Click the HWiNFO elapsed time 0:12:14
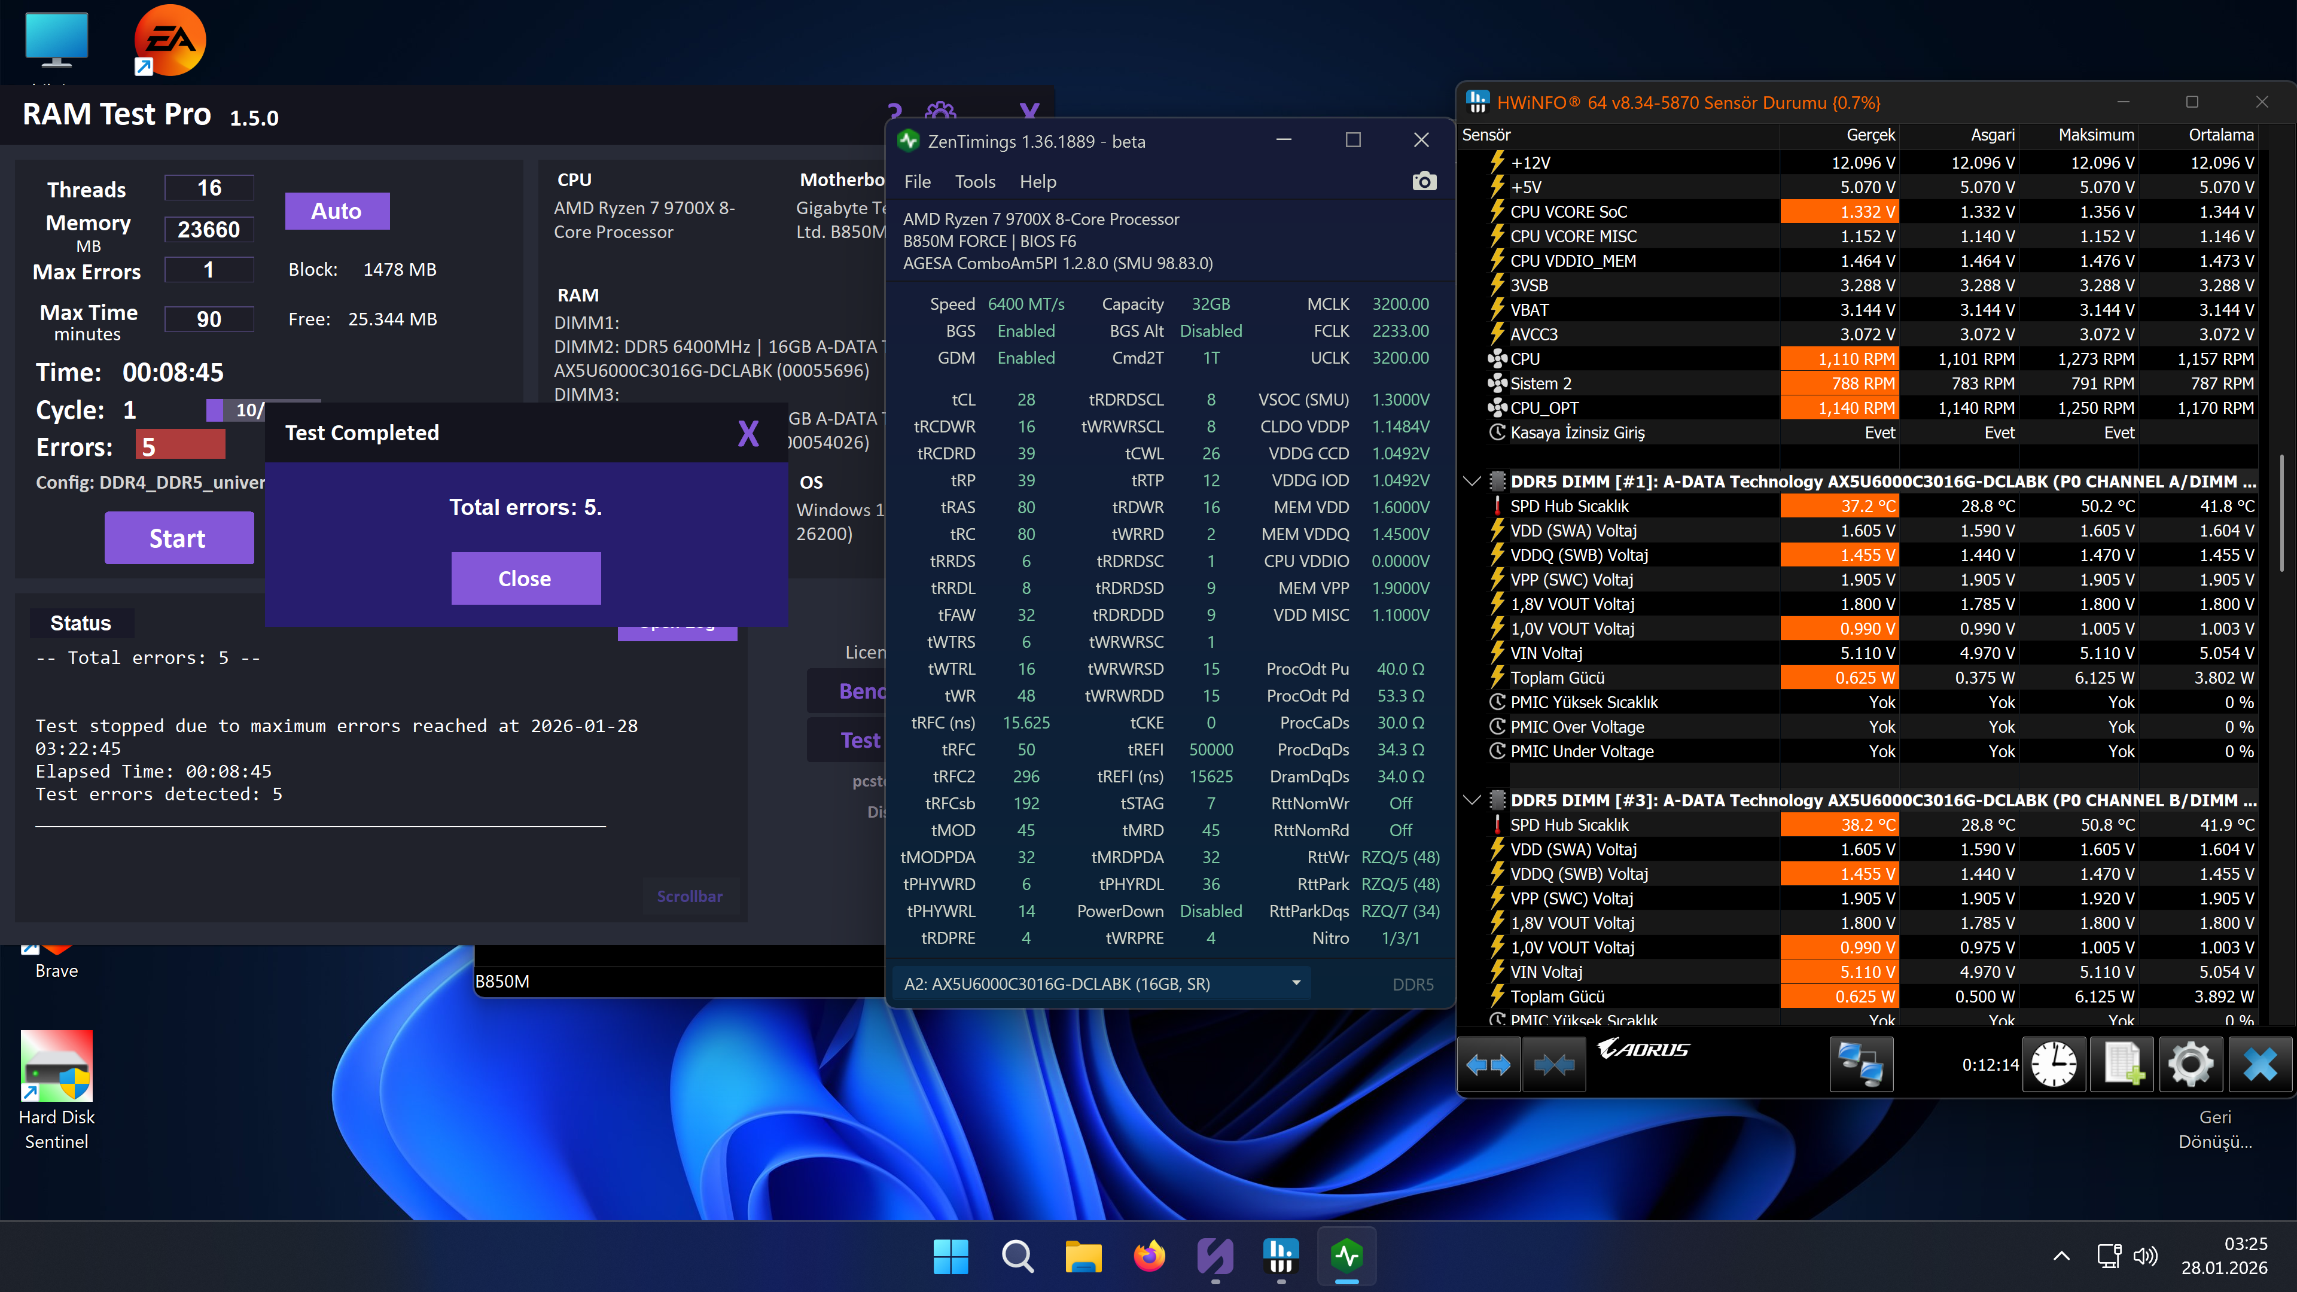2297x1292 pixels. tap(1990, 1065)
